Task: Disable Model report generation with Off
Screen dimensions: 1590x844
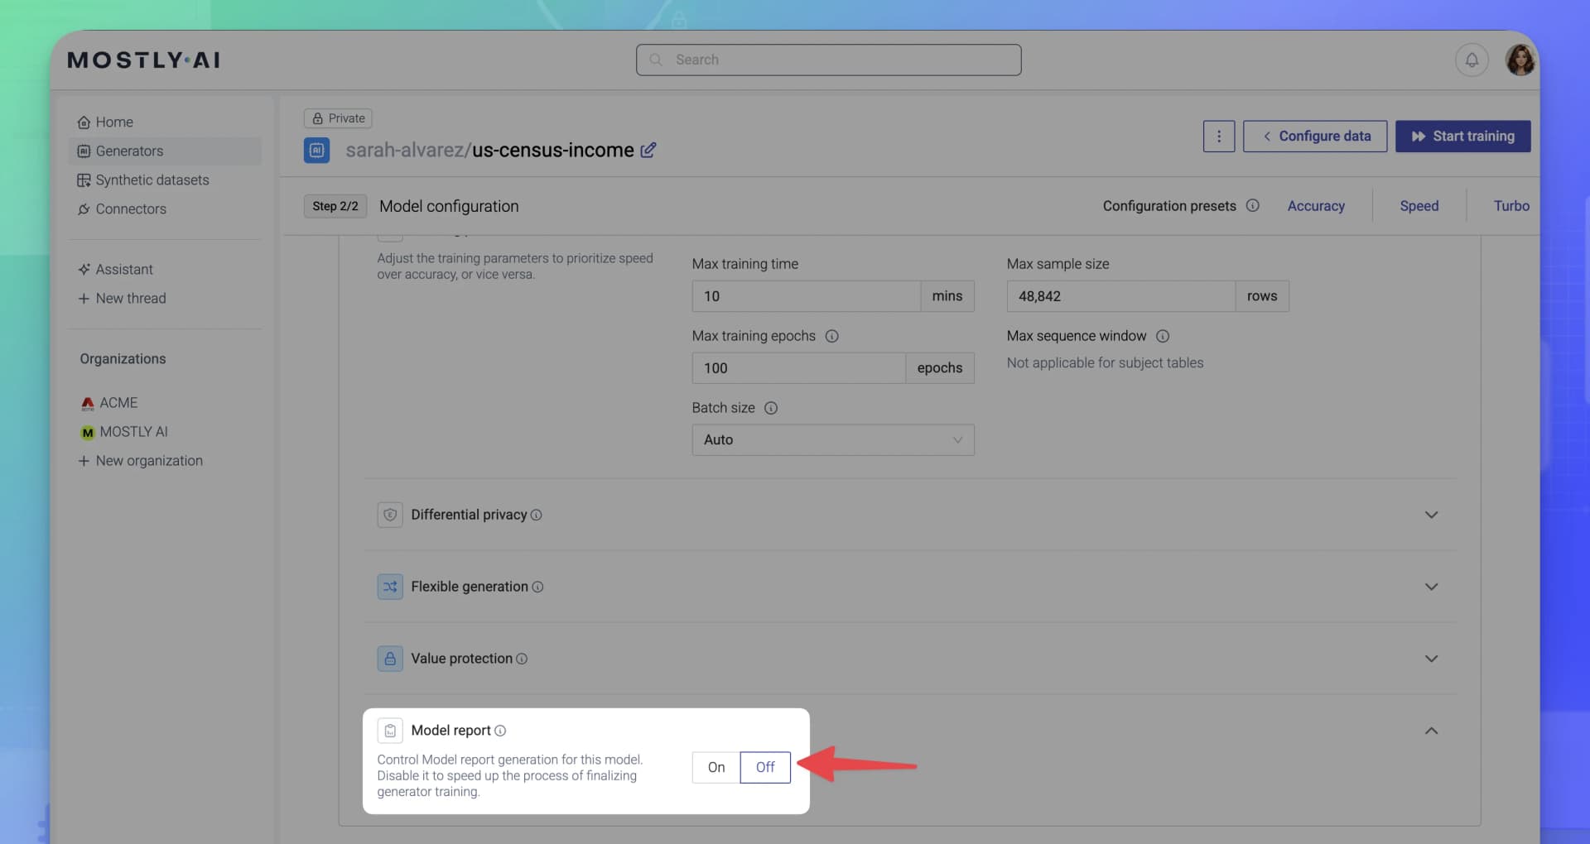Action: [x=764, y=767]
